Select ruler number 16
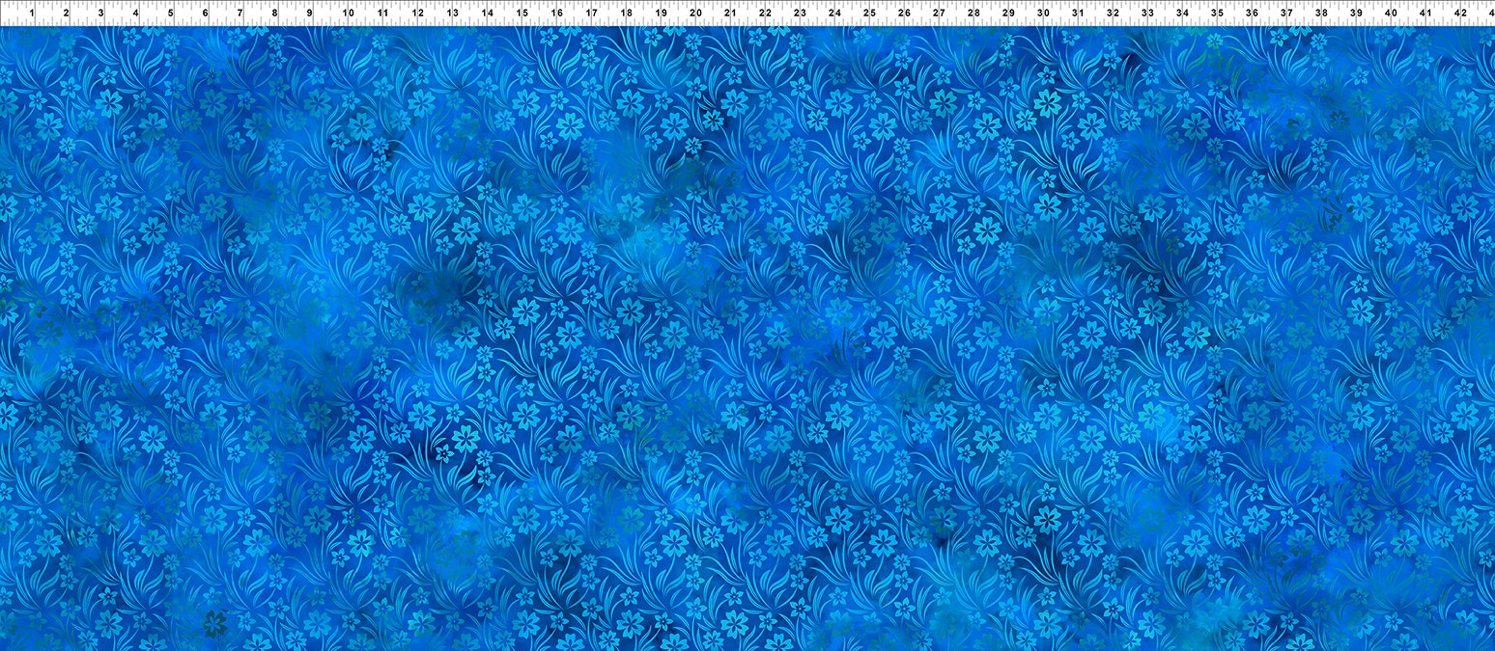Screen dimensions: 1495x651 556,14
